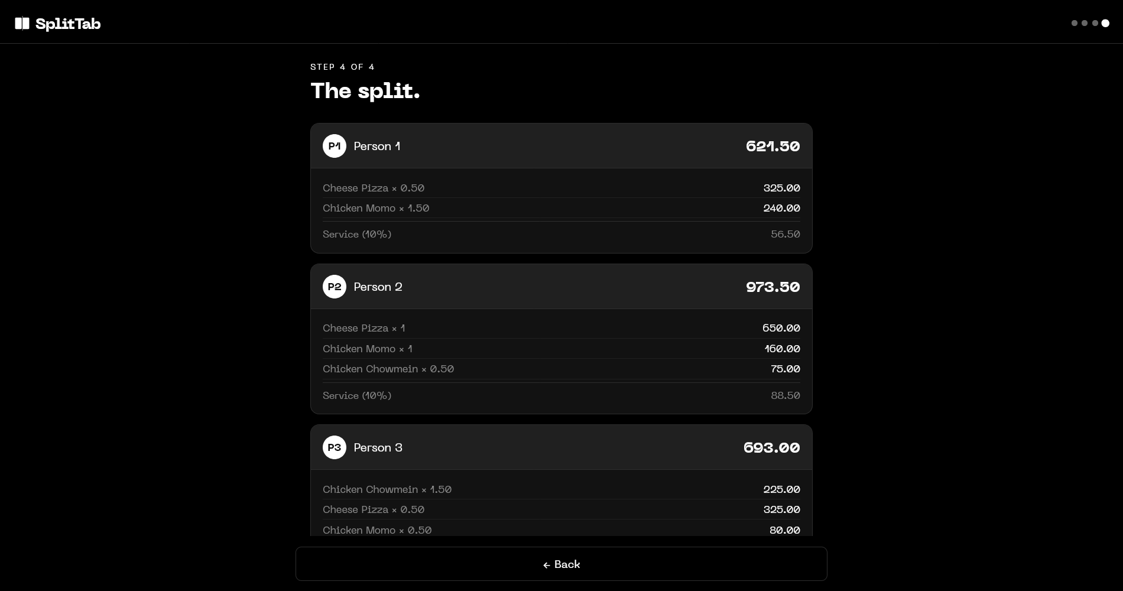Click the SplitTab logo icon

[x=22, y=23]
